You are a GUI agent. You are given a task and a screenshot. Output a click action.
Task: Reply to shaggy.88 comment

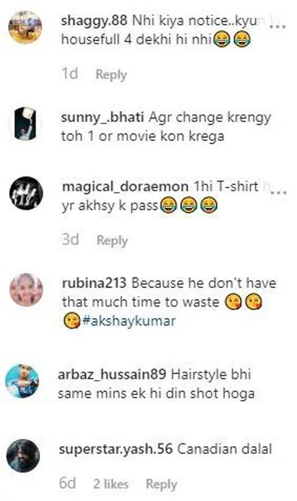(x=111, y=75)
